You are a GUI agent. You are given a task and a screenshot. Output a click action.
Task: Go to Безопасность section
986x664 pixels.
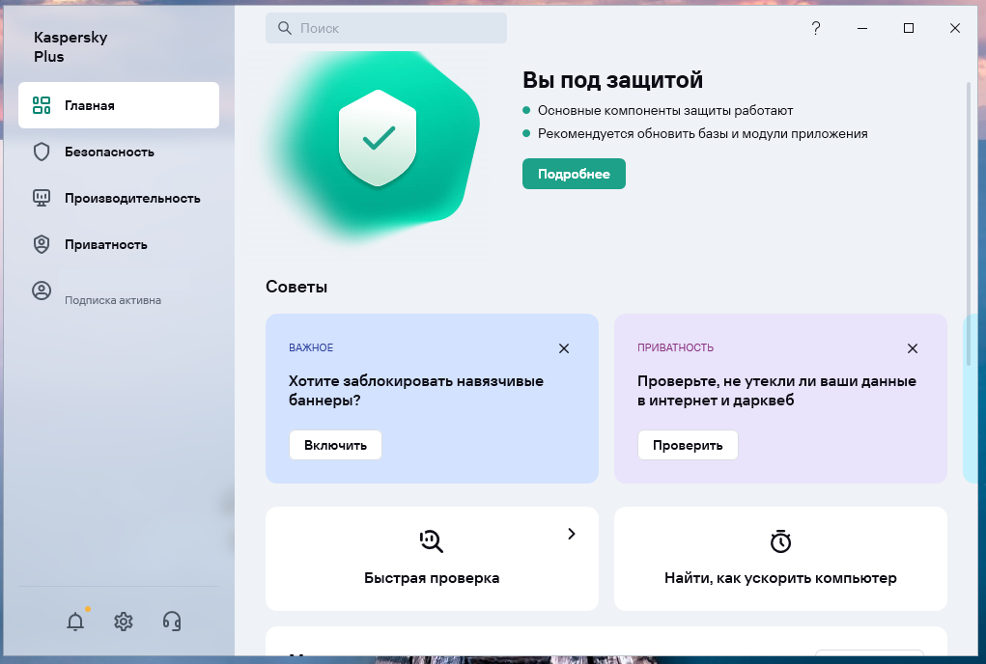[x=108, y=152]
